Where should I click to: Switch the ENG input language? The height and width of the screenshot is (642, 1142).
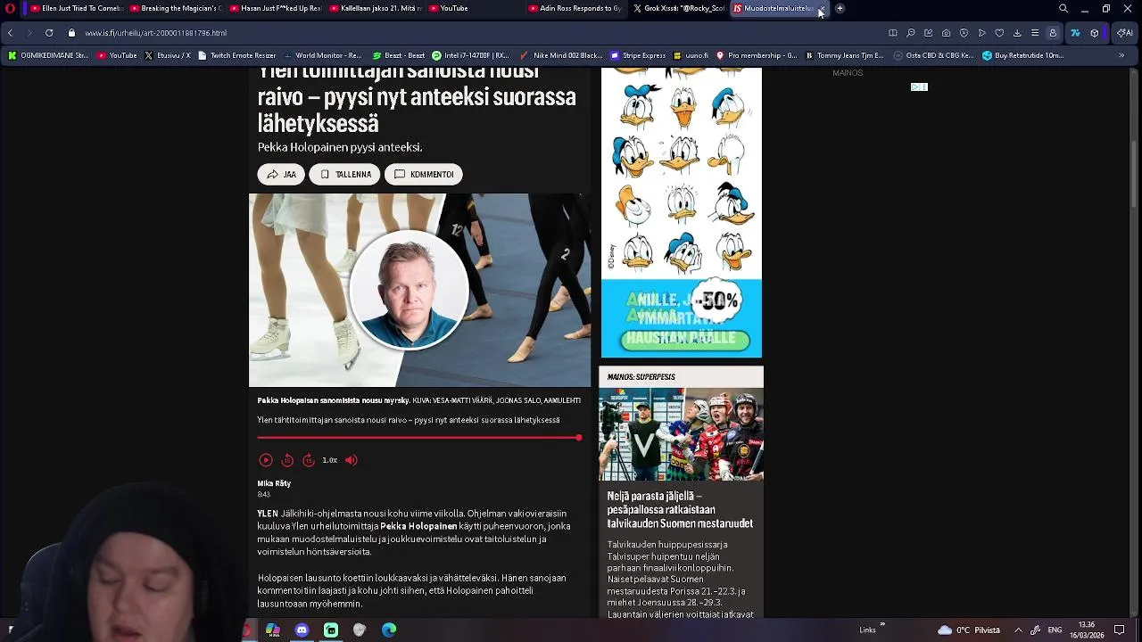pos(1055,630)
